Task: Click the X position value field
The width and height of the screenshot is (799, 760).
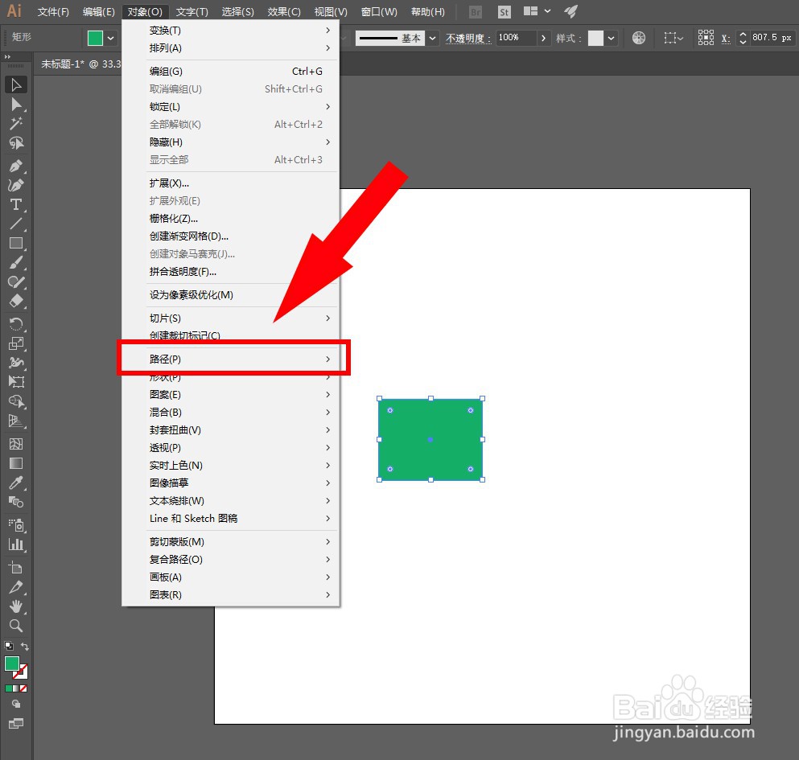Action: (x=772, y=38)
